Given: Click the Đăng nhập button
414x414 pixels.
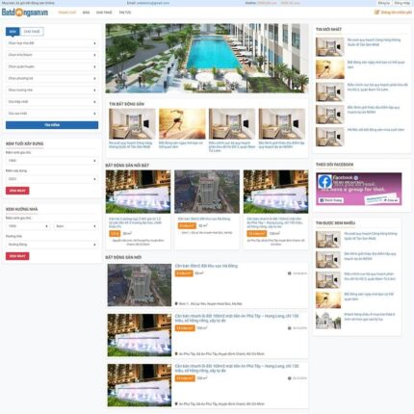Looking at the screenshot, I should tap(401, 3).
